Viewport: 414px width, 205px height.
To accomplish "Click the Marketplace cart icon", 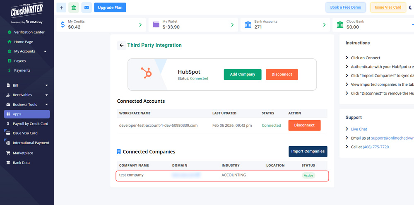I will coord(8,153).
